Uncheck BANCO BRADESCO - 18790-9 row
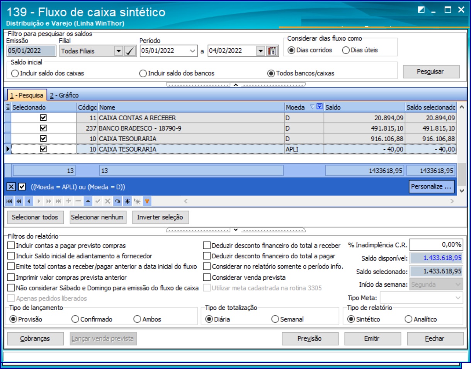The image size is (471, 369). [43, 128]
